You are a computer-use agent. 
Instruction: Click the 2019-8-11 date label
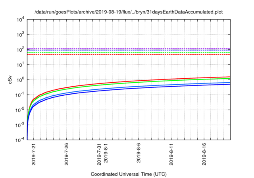click(171, 154)
